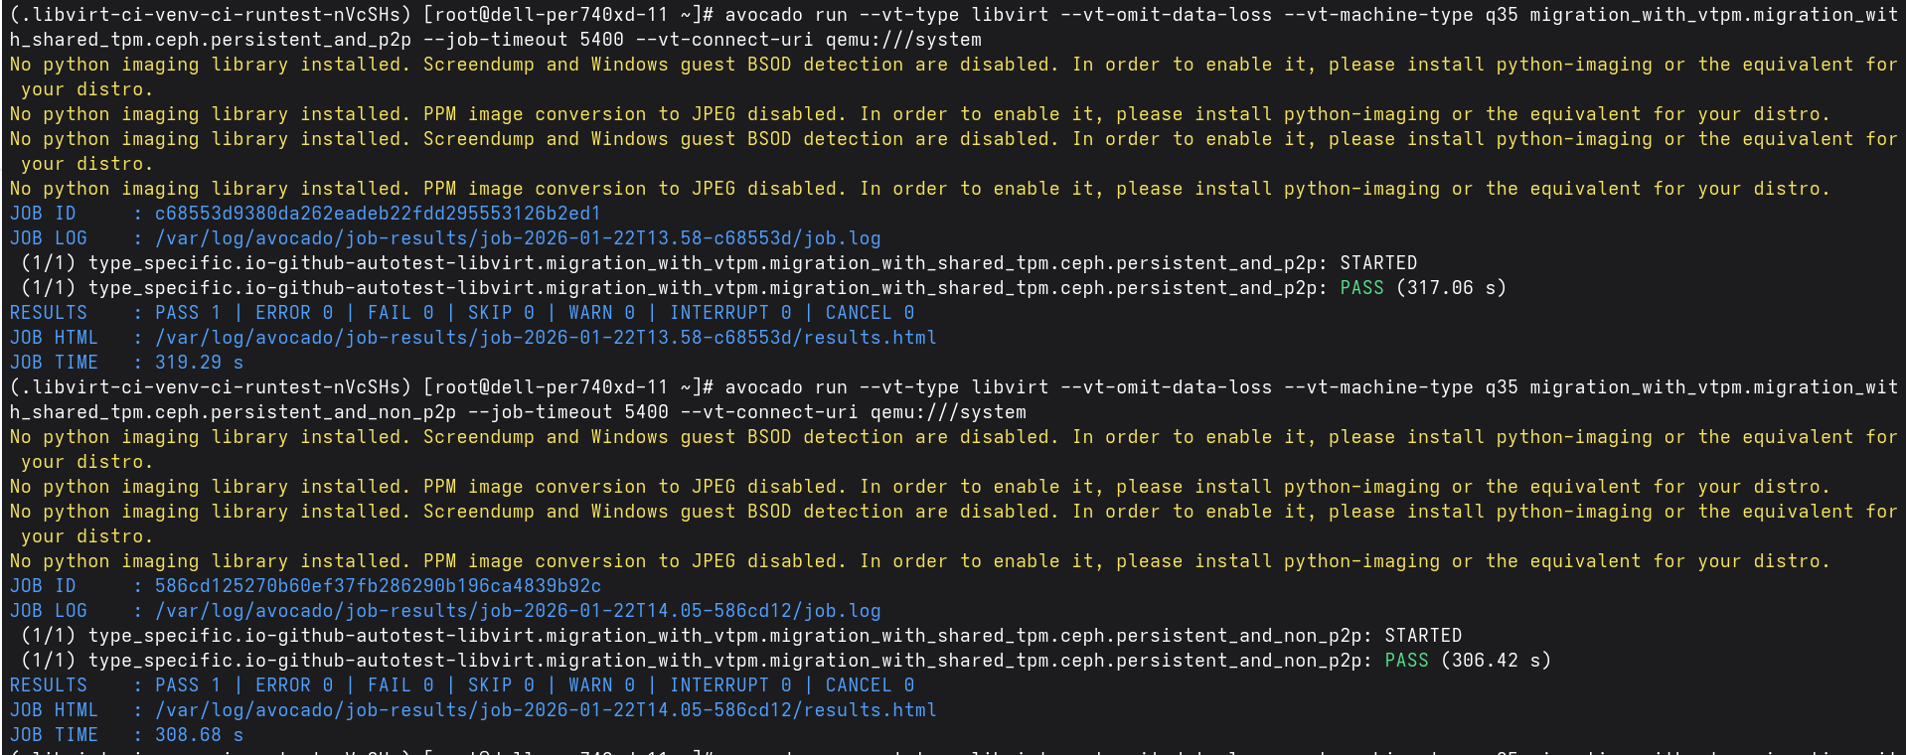1906x755 pixels.
Task: Click the JOB ID hash starting with 586cd125270
Action: (x=378, y=586)
